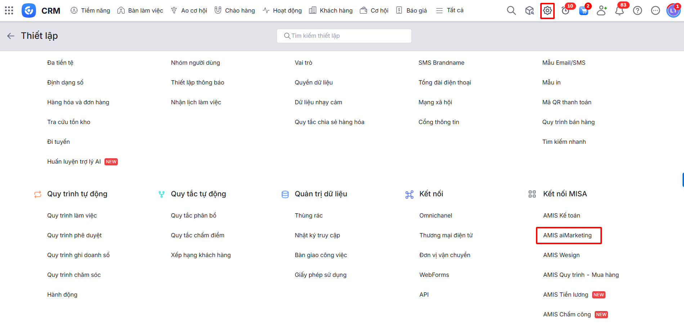Image resolution: width=684 pixels, height=329 pixels.
Task: Open the Tiềm năng module
Action: coord(90,10)
